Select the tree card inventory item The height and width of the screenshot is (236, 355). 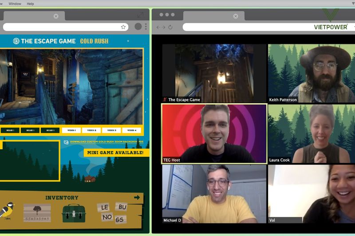pos(37,213)
